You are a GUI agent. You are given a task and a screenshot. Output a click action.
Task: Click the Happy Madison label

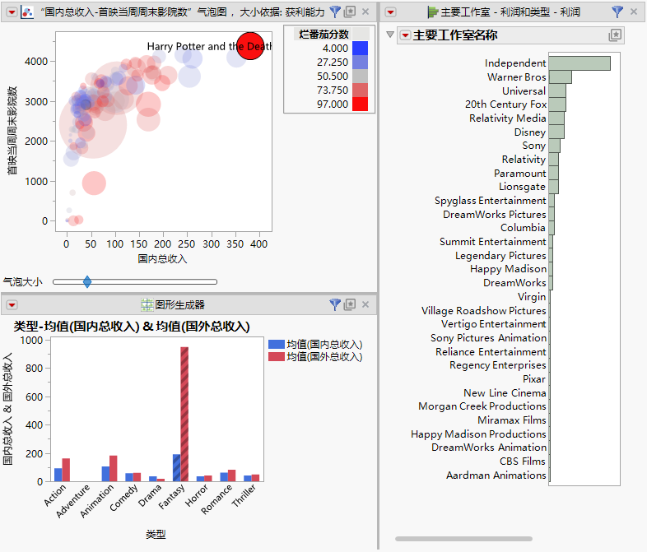(508, 269)
